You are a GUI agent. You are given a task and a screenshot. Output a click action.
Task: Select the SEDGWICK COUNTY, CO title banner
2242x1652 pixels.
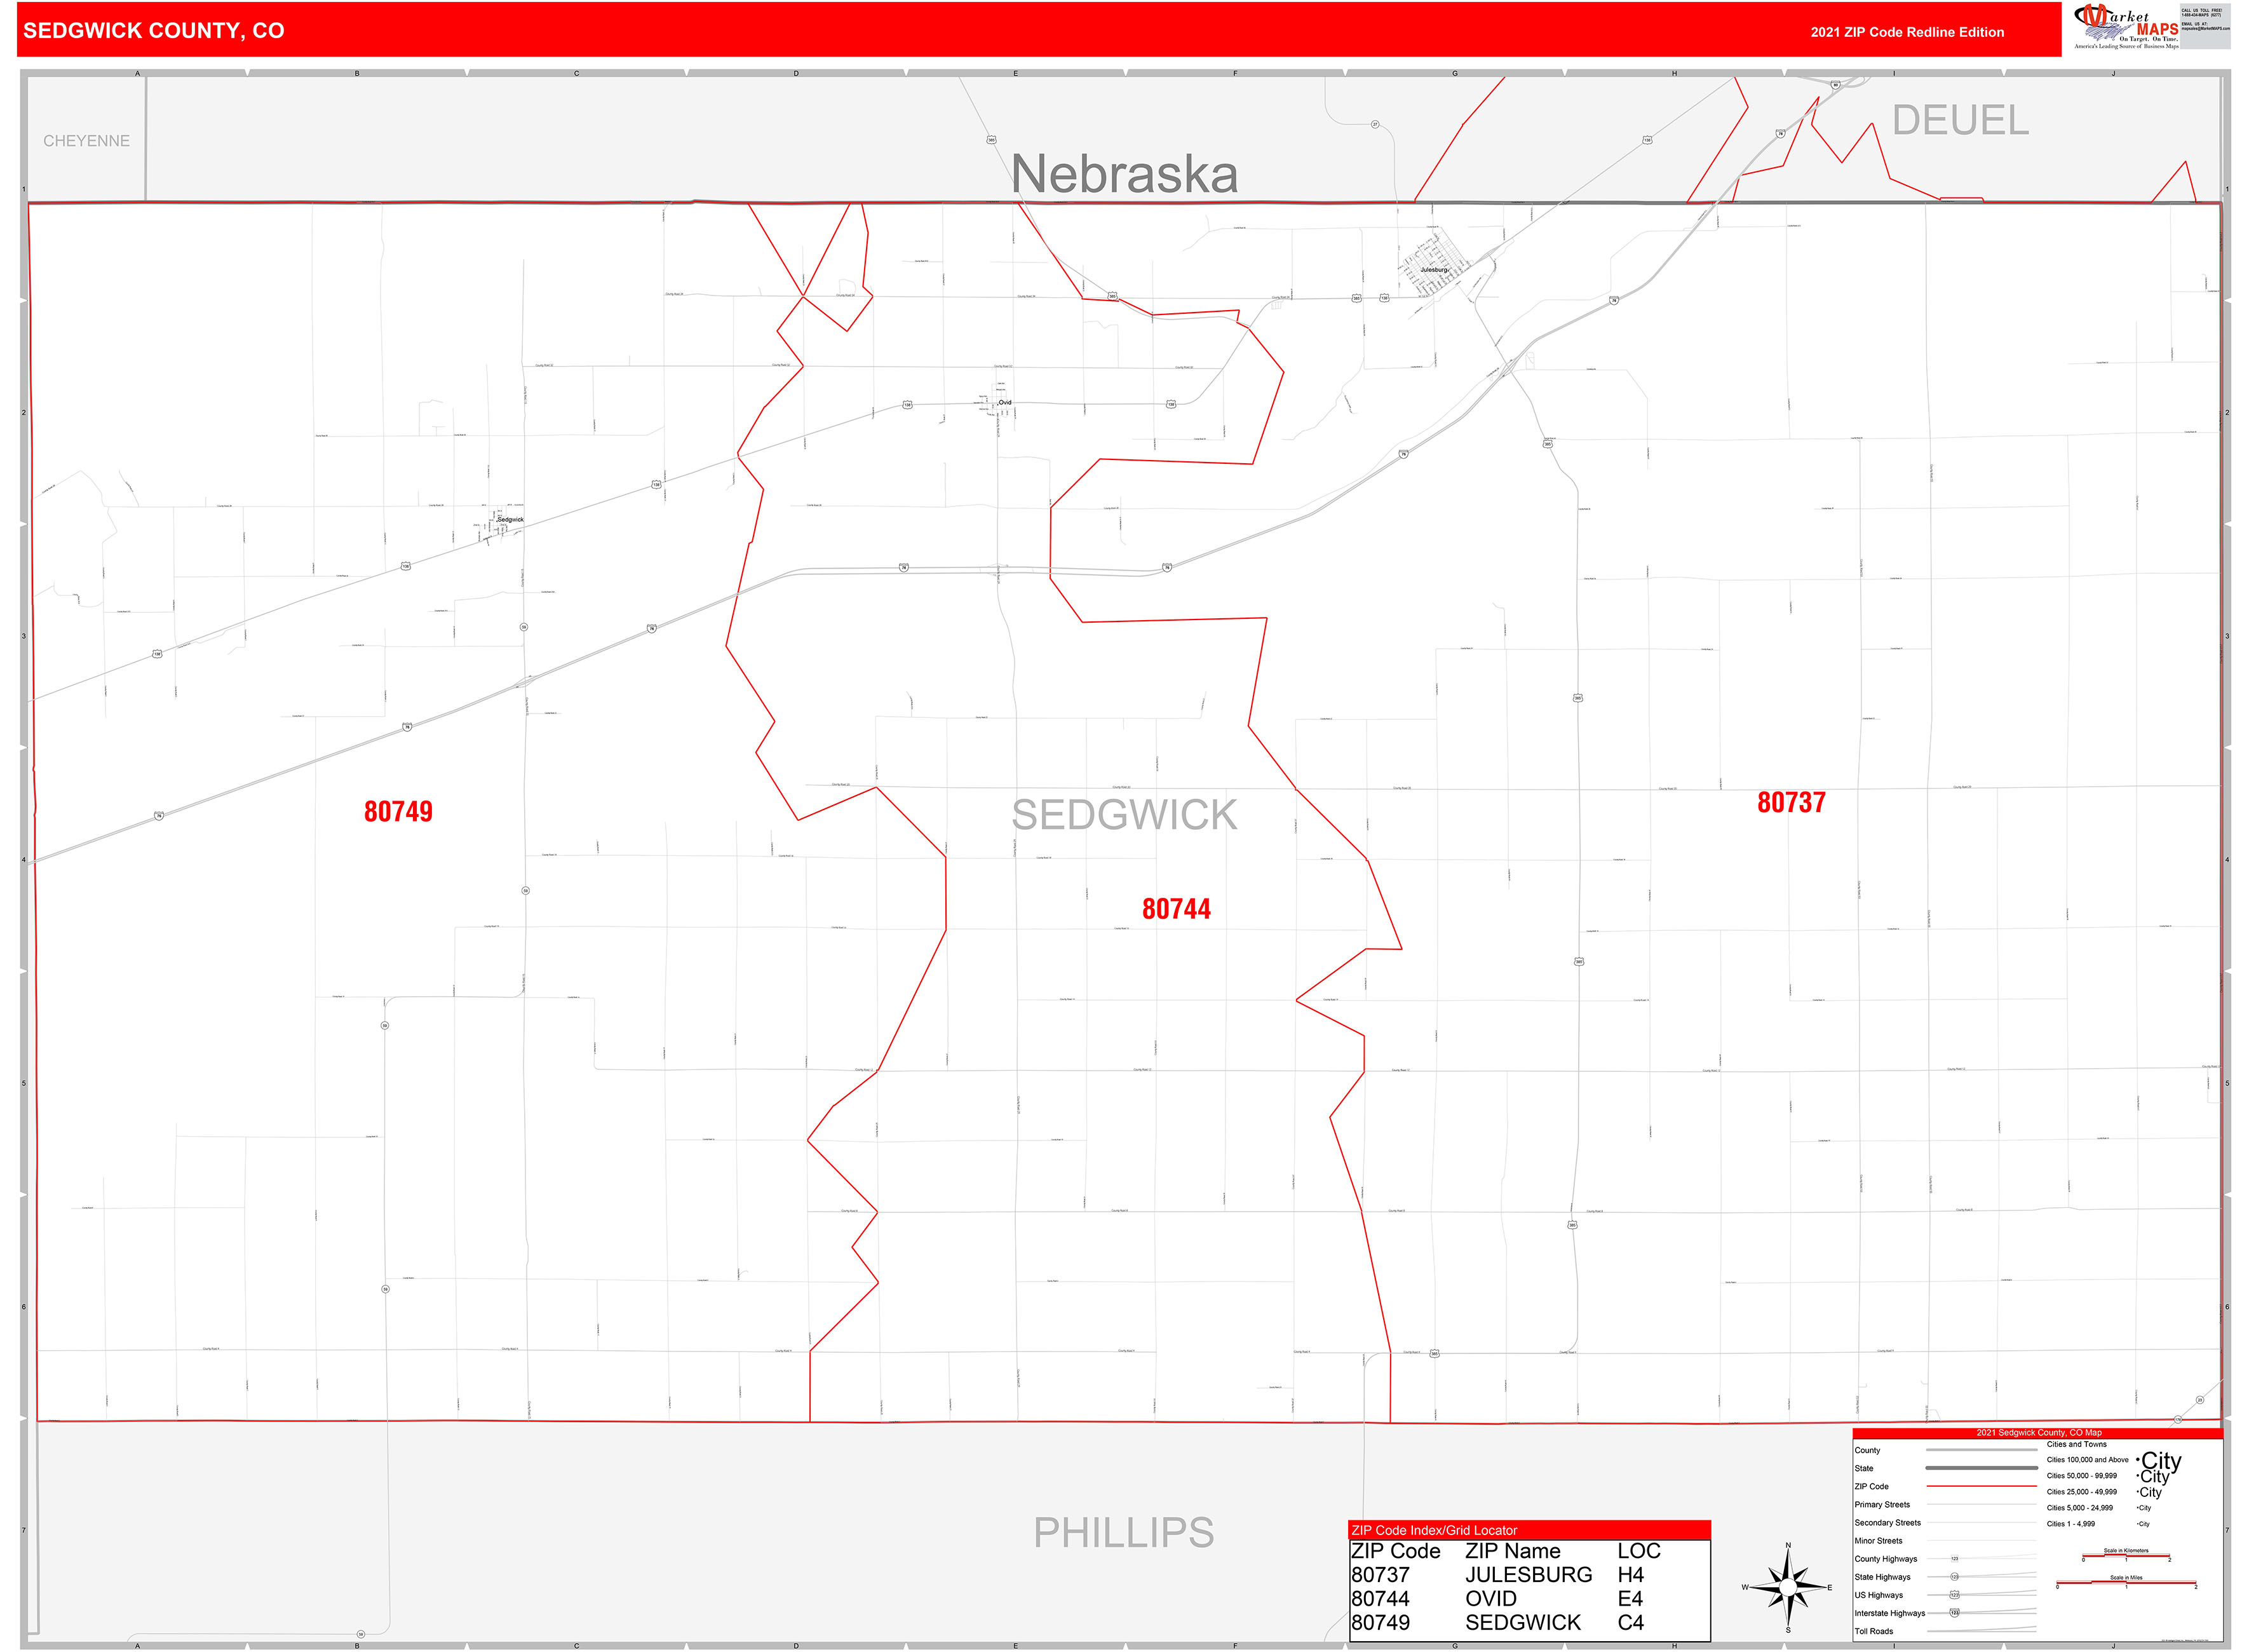[x=152, y=30]
